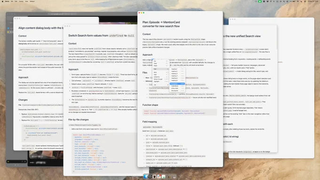The width and height of the screenshot is (320, 180).
Task: Click the 'Files' heading in Plan window
Action: [x=144, y=72]
